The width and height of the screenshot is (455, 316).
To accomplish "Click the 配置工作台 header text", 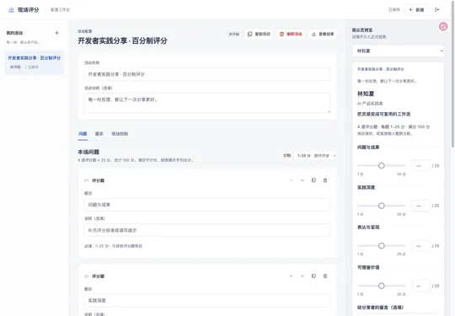I will (60, 10).
